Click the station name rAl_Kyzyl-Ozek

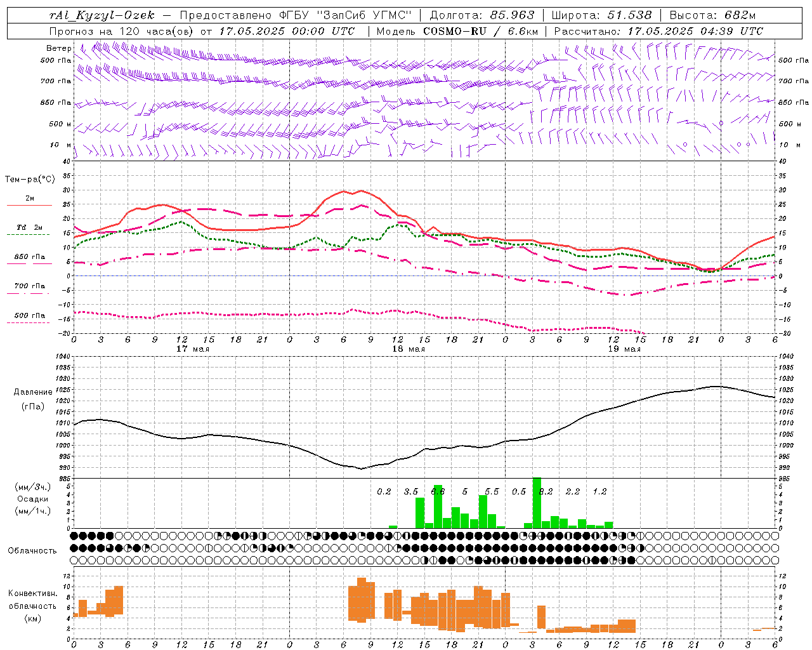click(101, 15)
